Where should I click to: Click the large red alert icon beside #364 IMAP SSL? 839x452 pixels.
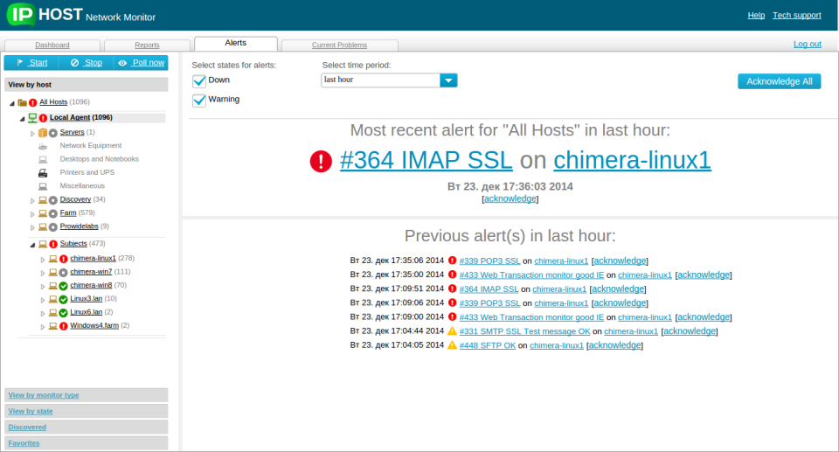click(x=321, y=161)
